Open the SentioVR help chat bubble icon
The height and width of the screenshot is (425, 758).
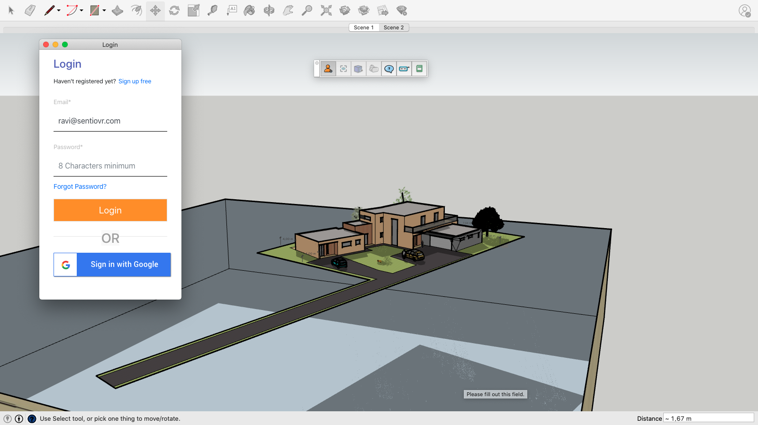(x=389, y=69)
